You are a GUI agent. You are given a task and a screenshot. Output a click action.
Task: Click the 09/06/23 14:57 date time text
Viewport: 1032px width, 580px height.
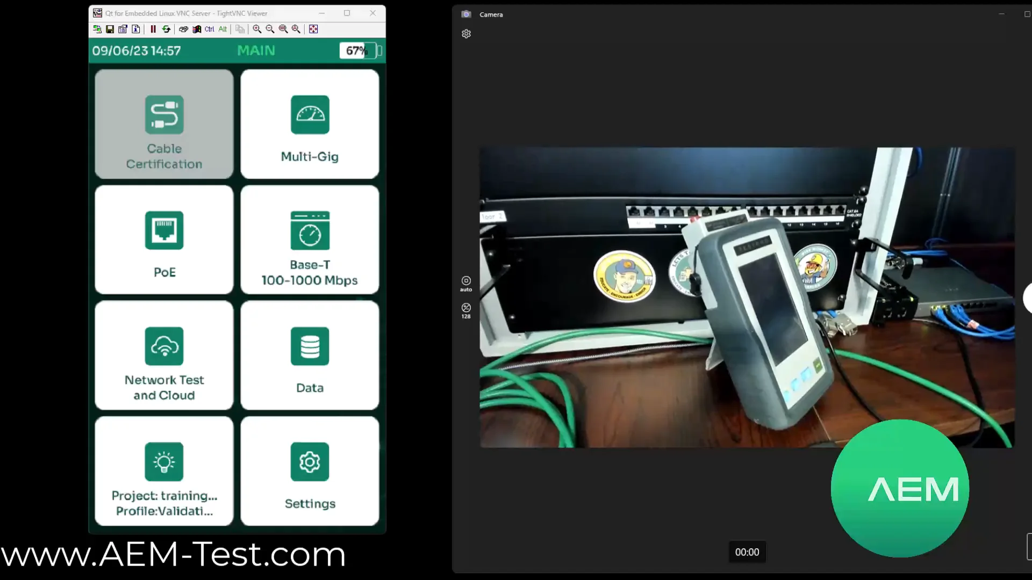[137, 50]
